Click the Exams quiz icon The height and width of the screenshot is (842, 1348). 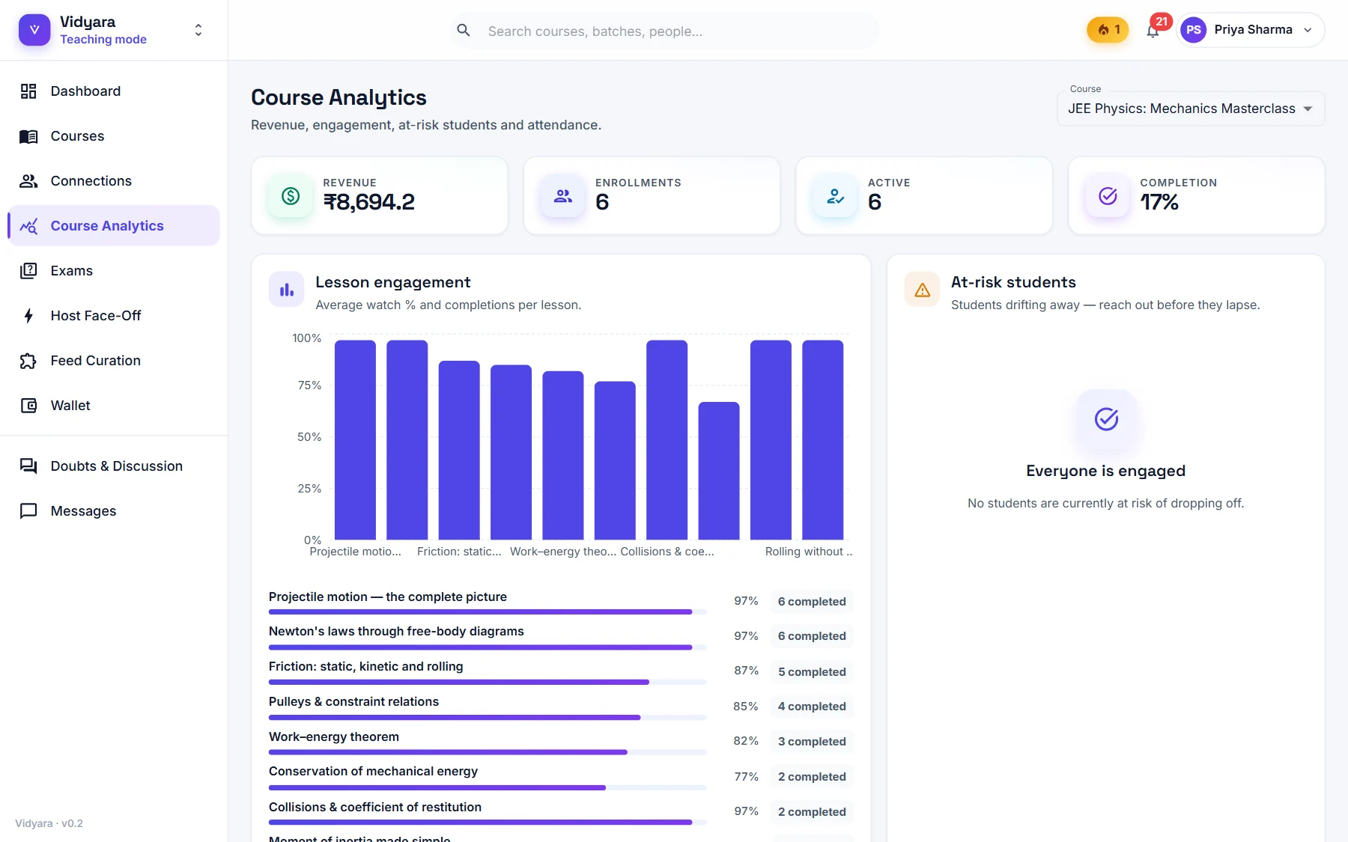click(x=28, y=271)
